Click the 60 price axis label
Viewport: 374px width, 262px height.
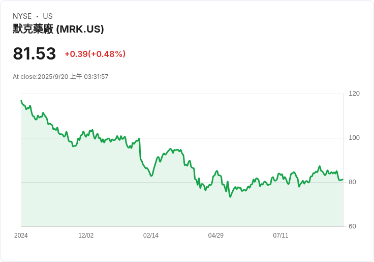coord(352,226)
